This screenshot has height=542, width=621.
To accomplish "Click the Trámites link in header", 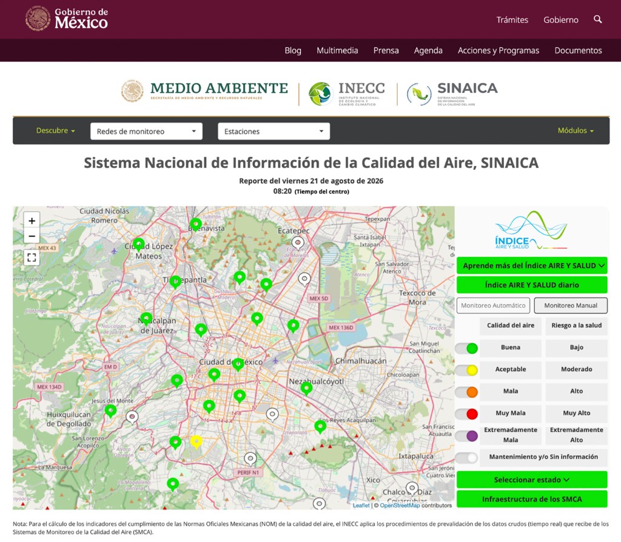I will point(512,20).
